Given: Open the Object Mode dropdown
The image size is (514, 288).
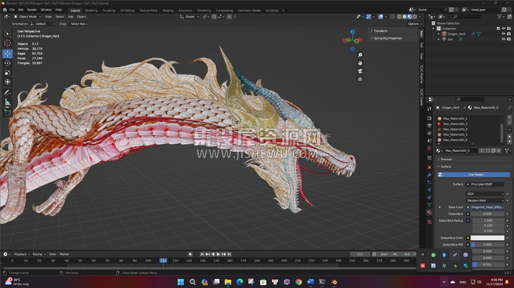Looking at the screenshot, I should (28, 17).
